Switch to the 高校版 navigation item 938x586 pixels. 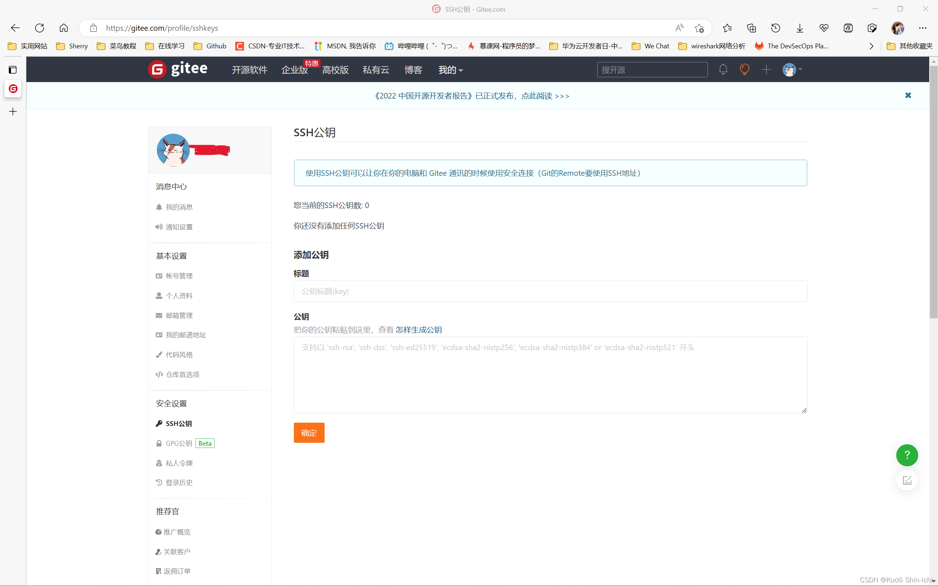point(335,70)
